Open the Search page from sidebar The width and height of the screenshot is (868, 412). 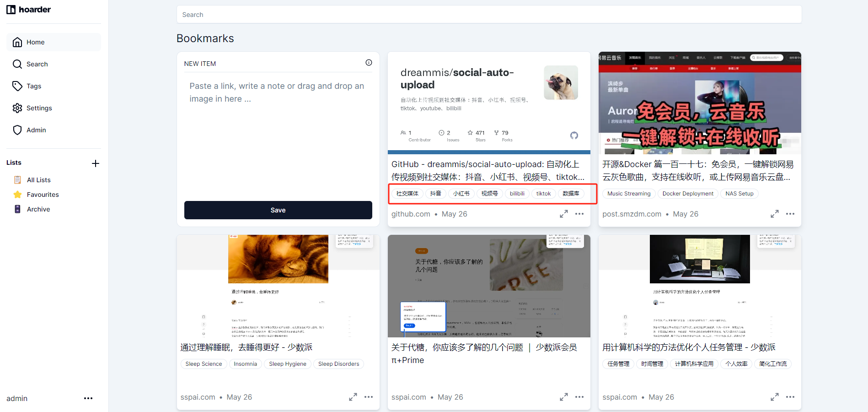point(37,64)
